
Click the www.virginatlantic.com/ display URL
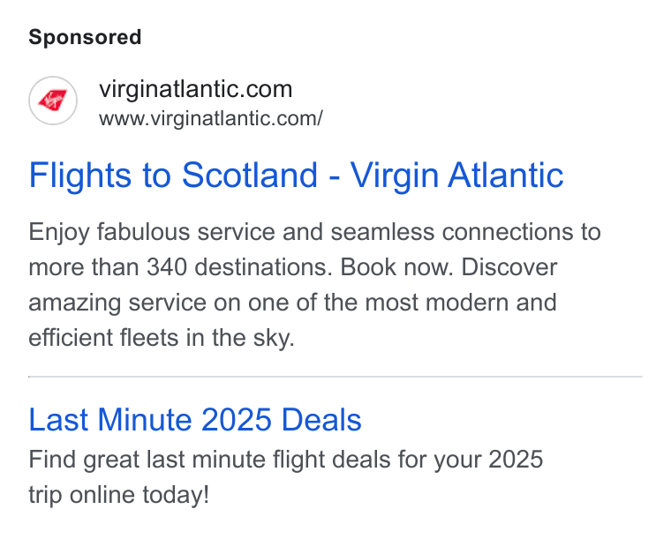click(x=211, y=118)
